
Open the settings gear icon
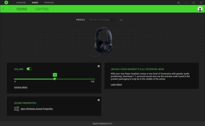click(x=179, y=3)
